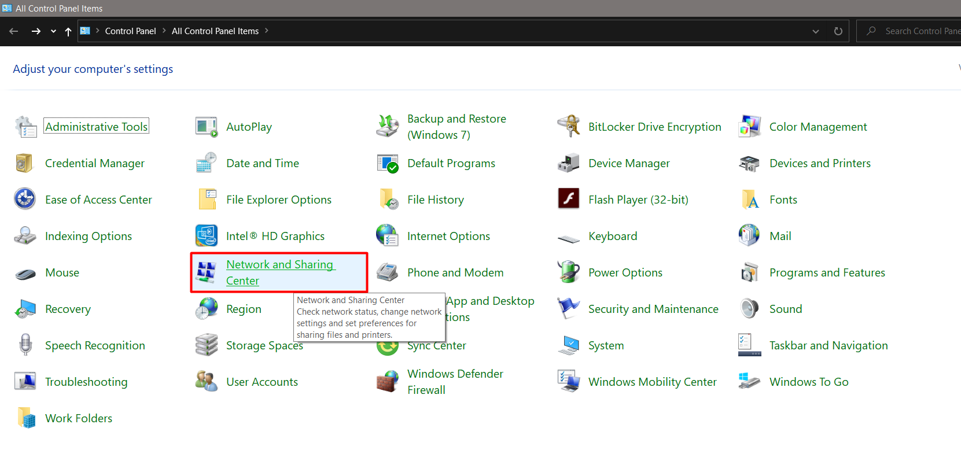This screenshot has height=461, width=961.
Task: Click Internet Options globe icon
Action: (x=388, y=236)
